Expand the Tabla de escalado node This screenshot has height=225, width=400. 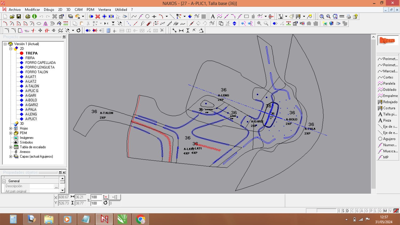(x=11, y=147)
